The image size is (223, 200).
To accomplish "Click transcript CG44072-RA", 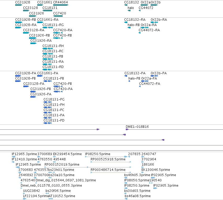I will click(149, 30).
